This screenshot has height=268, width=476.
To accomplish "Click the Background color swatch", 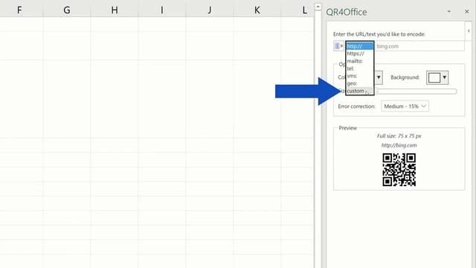I will click(x=434, y=77).
